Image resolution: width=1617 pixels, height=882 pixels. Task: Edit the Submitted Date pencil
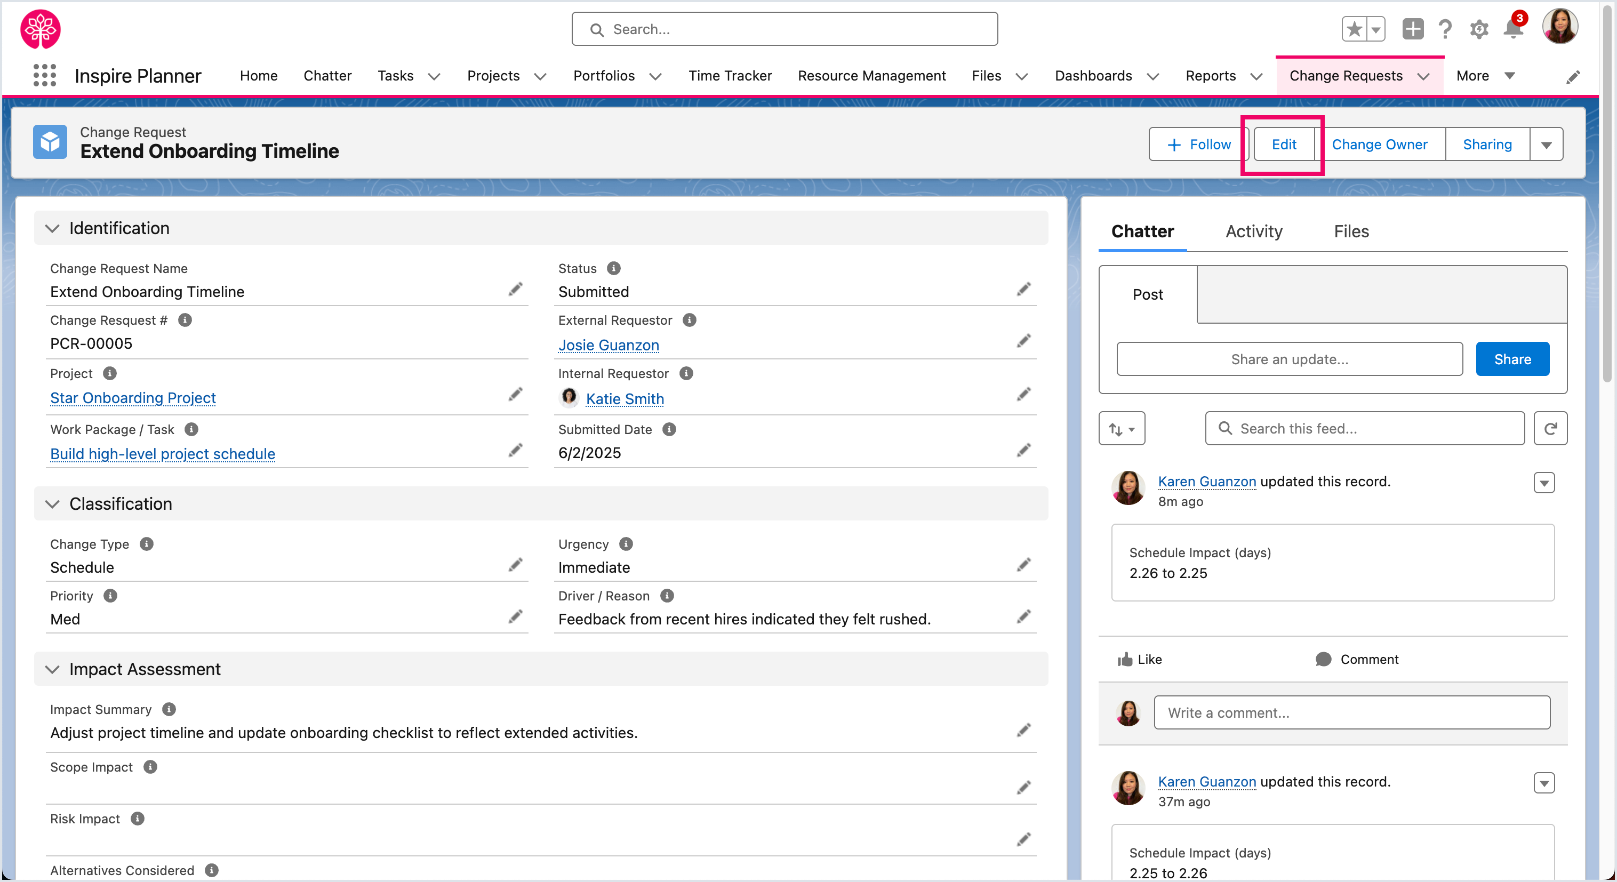pyautogui.click(x=1024, y=451)
